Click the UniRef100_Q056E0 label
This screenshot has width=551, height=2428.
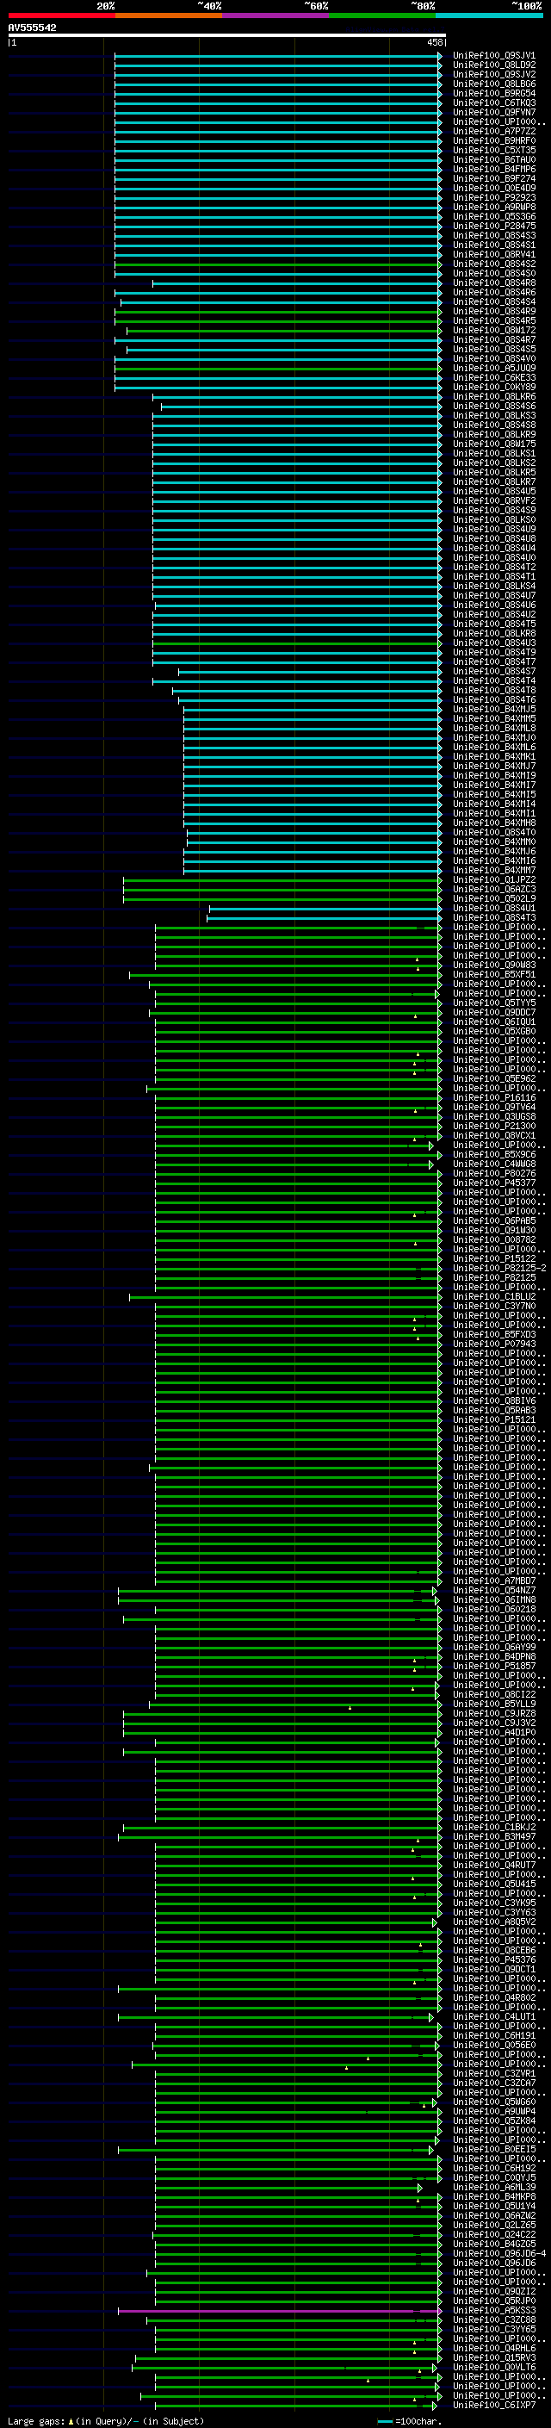tap(493, 2046)
